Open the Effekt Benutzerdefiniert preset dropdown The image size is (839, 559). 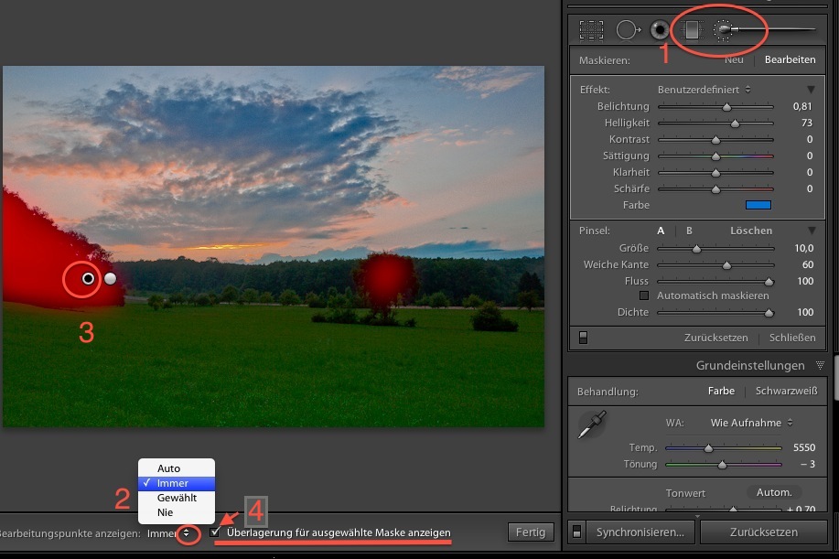pos(704,90)
